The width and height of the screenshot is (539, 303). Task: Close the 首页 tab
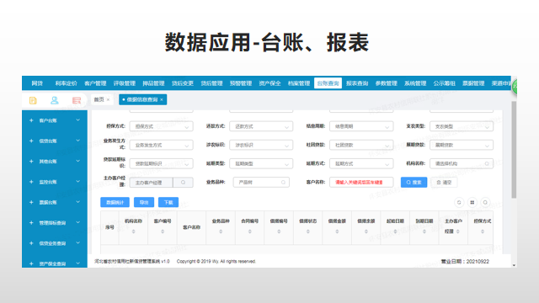108,99
